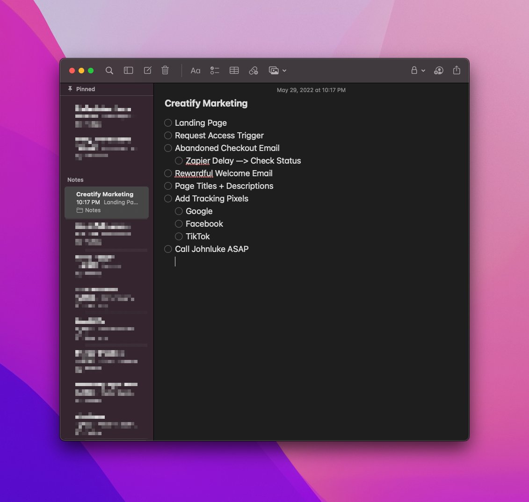Click the checklist toolbar icon
529x502 pixels.
coord(215,71)
